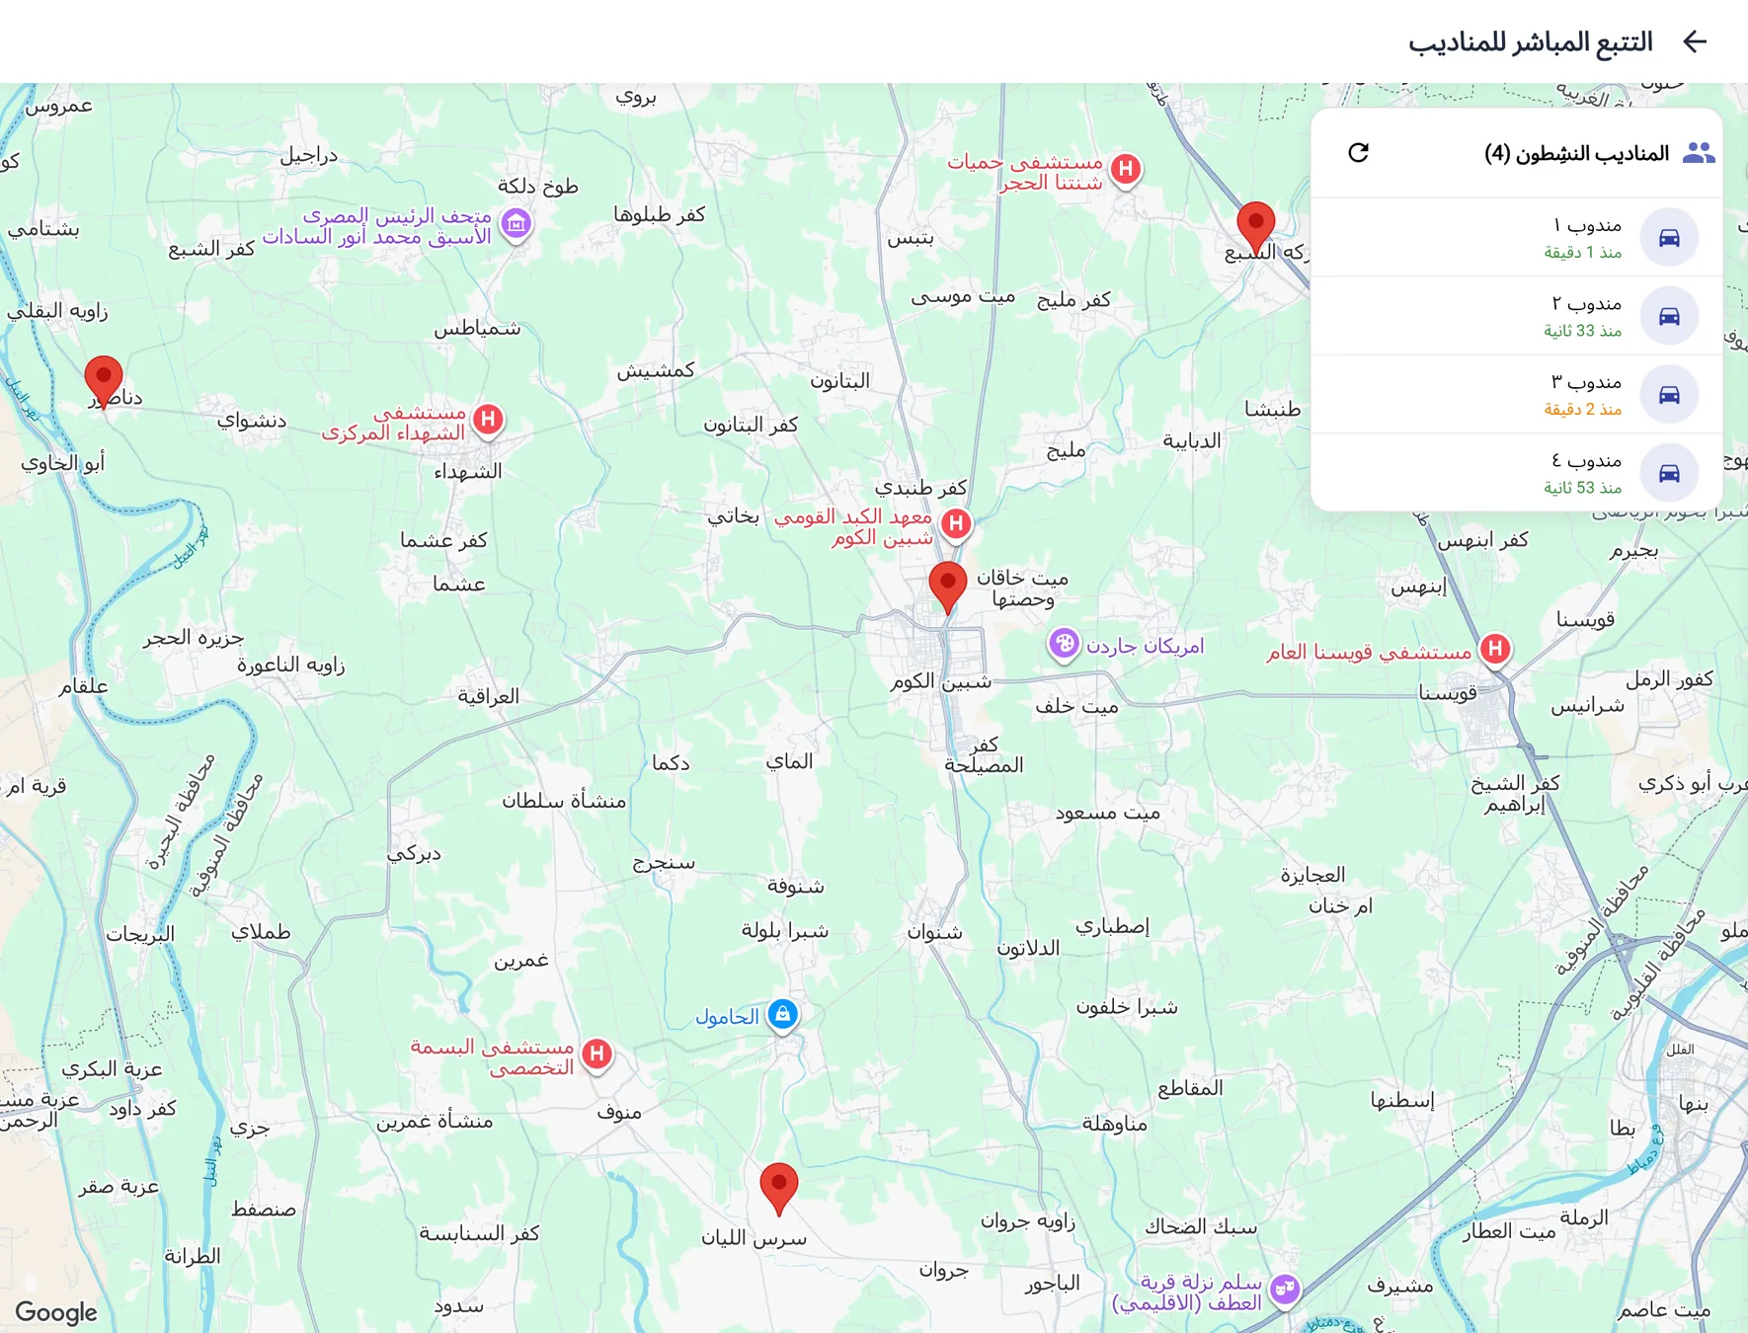Select the مندوب ١ list row
Viewport: 1748px width, 1333px height.
(1517, 237)
